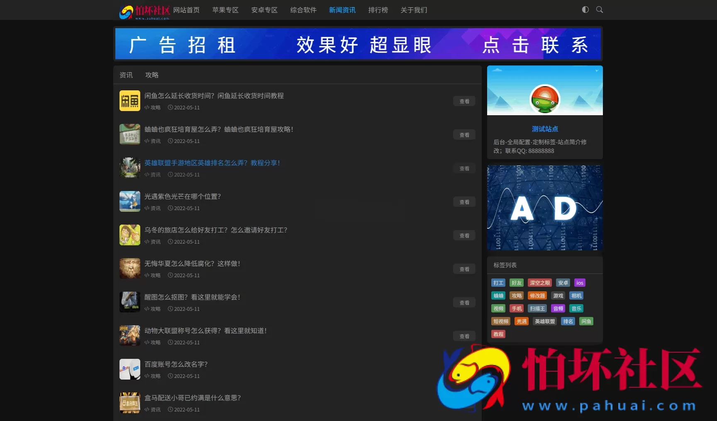Click the 测试站点 sidebar link
Viewport: 717px width, 421px height.
(545, 129)
